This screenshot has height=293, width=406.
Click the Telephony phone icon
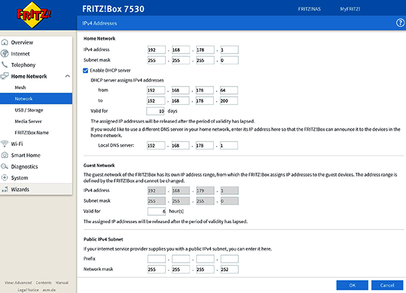(5, 64)
